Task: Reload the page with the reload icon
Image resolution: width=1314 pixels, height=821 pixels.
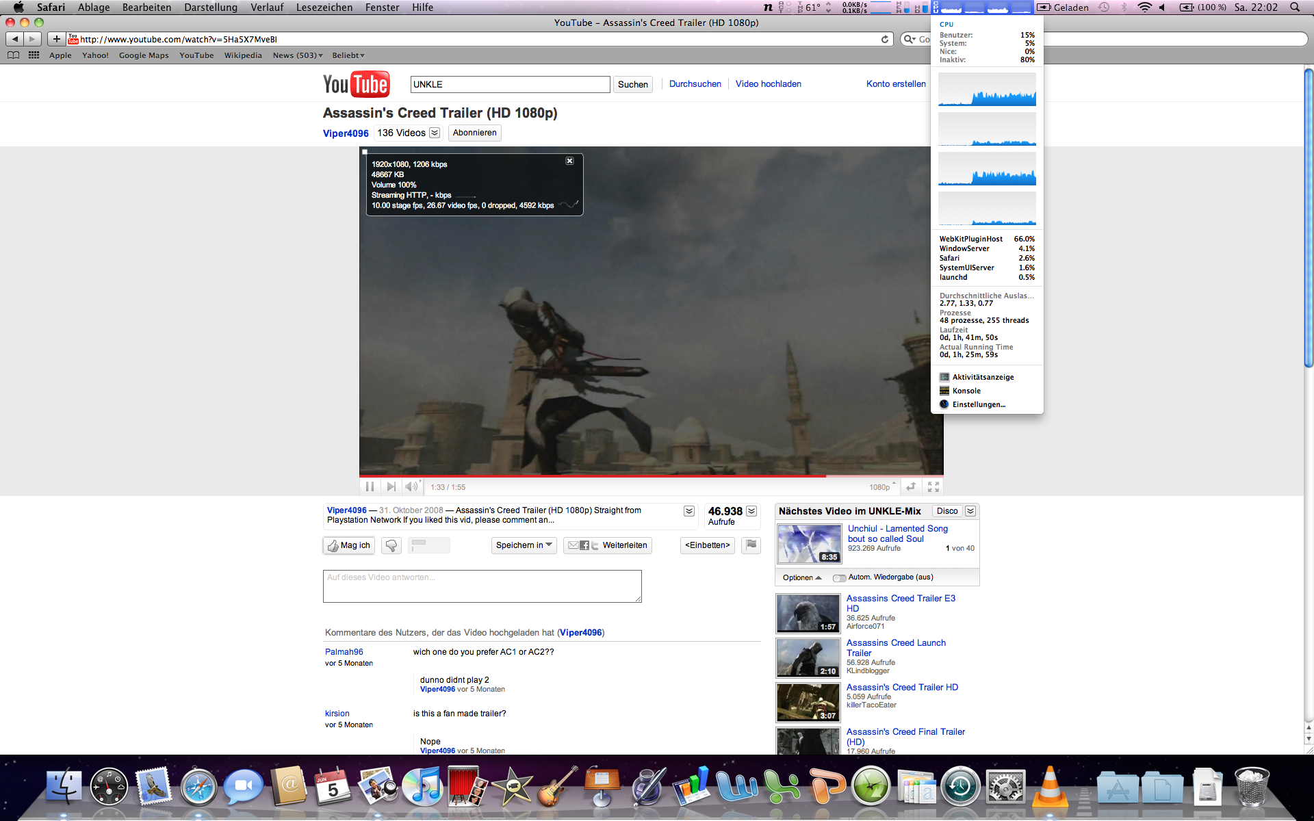Action: pyautogui.click(x=885, y=39)
